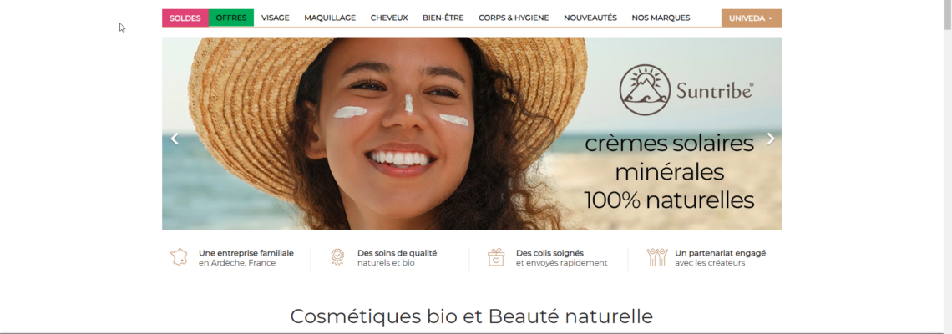Screen dimensions: 952x334
Task: Open the SOLDES menu item
Action: [x=185, y=18]
